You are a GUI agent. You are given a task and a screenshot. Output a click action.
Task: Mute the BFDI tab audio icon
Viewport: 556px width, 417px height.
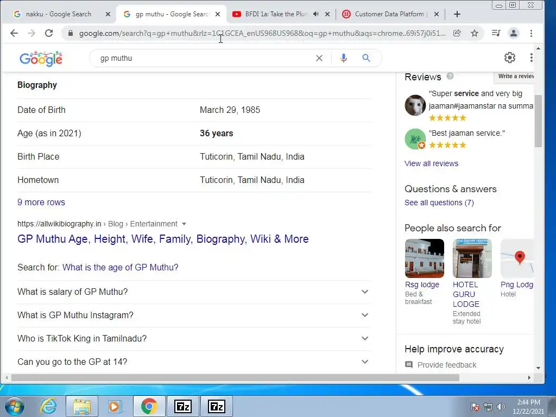tap(315, 14)
